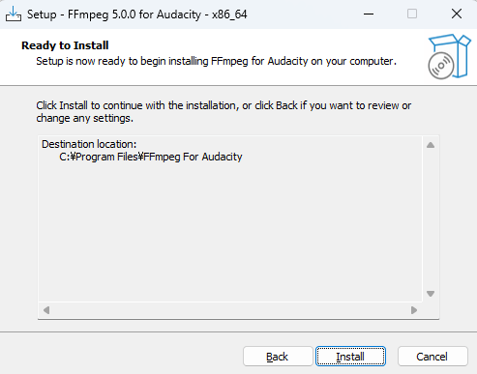Image resolution: width=477 pixels, height=374 pixels.
Task: Click the horizontal scrollbar track
Action: [230, 310]
